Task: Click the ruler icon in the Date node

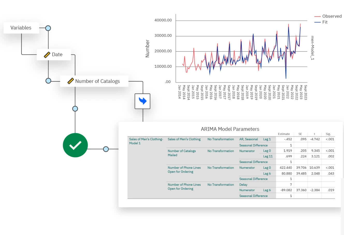Action: coord(47,55)
